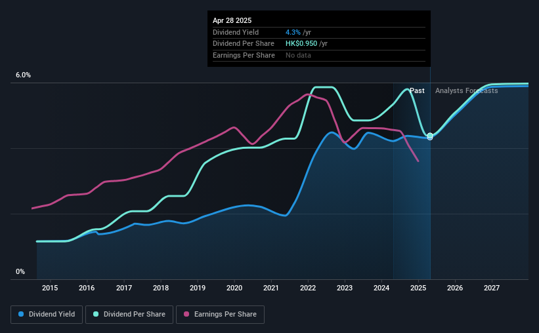Click the 'Past' region label
Image resolution: width=539 pixels, height=333 pixels.
click(x=417, y=90)
